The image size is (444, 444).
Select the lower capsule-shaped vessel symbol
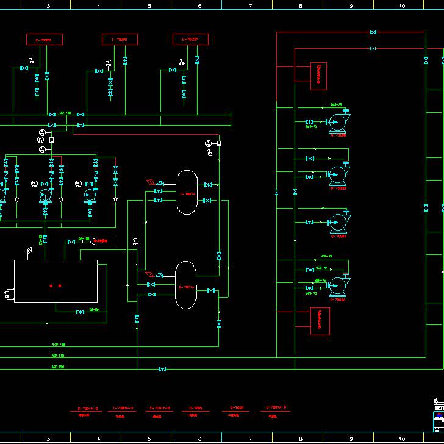186,285
